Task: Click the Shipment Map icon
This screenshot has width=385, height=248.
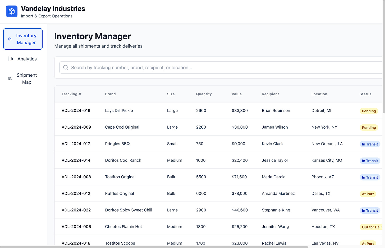Action: (10, 79)
